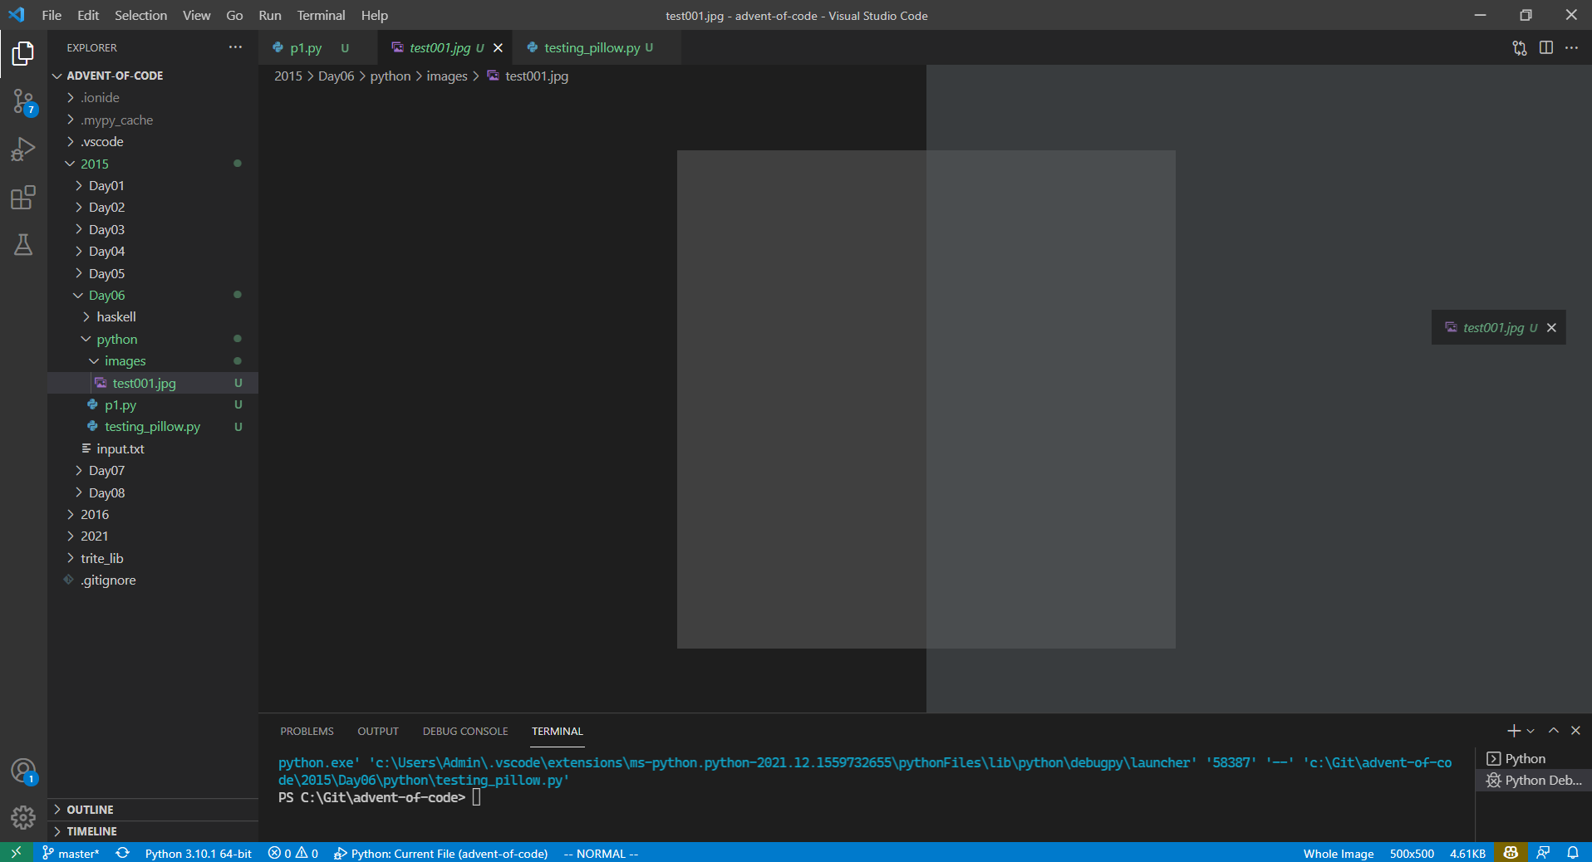
Task: Close the terminal panel
Action: 1575,731
